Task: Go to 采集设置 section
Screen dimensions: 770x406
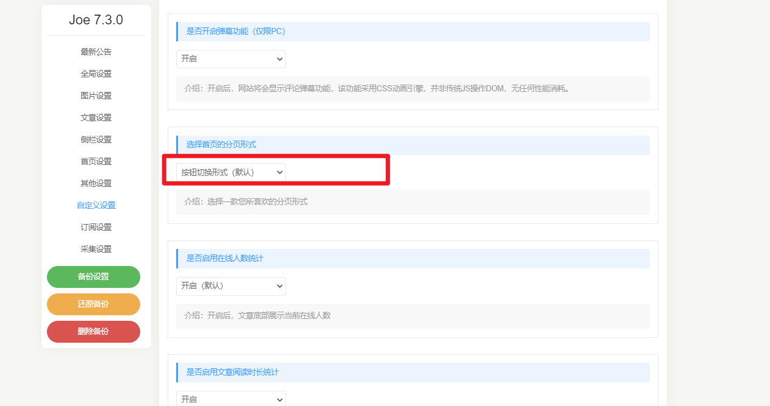Action: point(96,249)
